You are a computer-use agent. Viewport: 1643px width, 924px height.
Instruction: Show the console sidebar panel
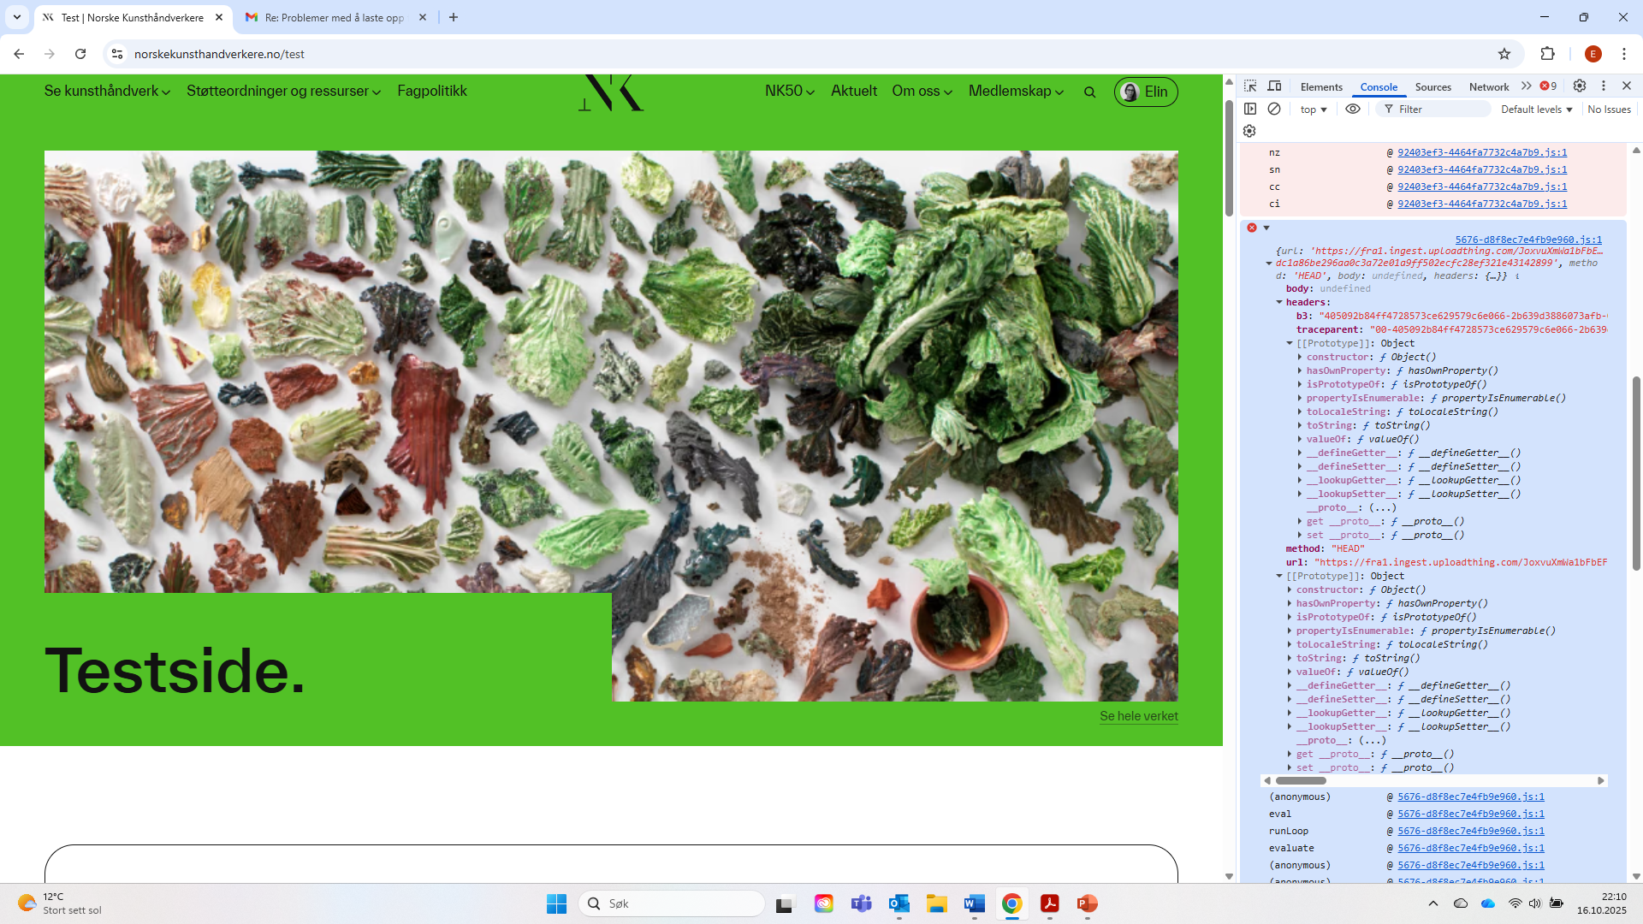point(1250,110)
